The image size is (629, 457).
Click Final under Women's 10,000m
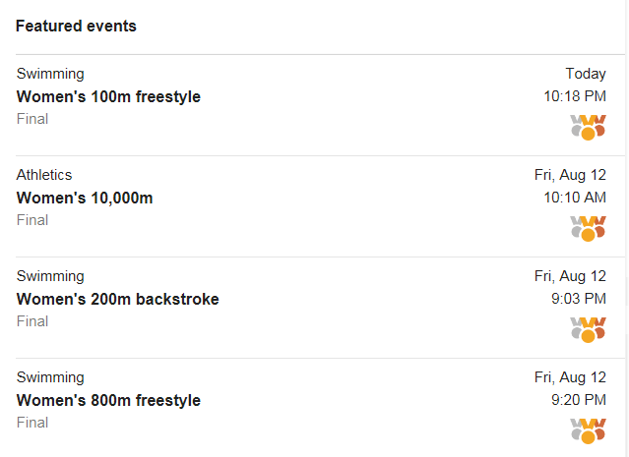coord(32,220)
